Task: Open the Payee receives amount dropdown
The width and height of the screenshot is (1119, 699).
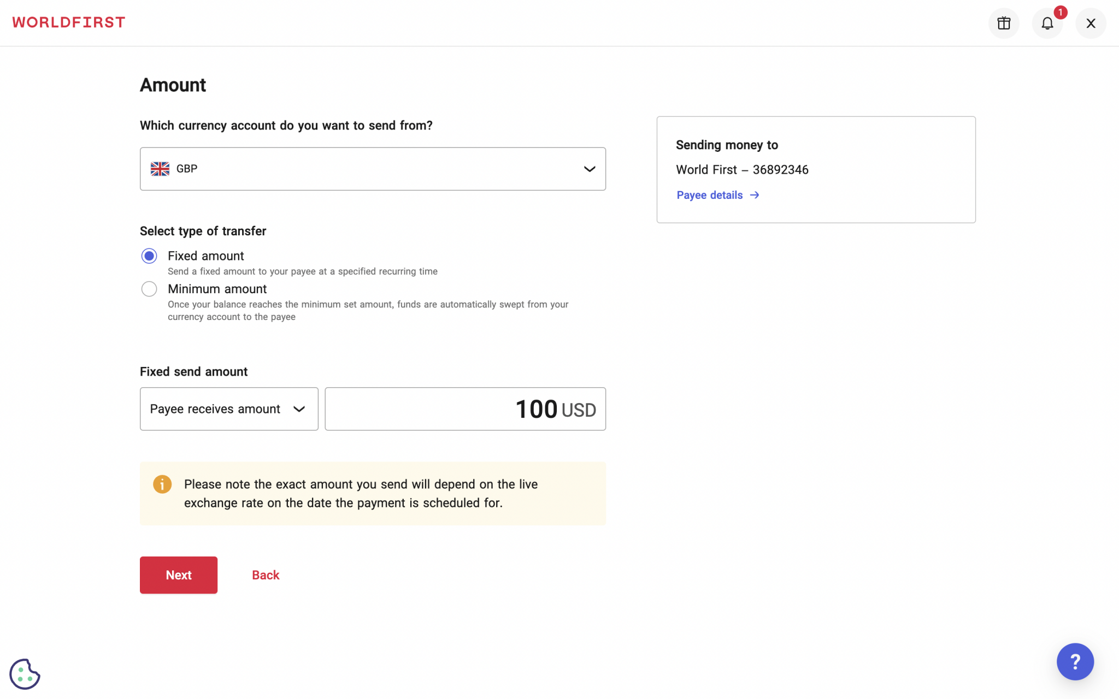Action: pos(228,408)
